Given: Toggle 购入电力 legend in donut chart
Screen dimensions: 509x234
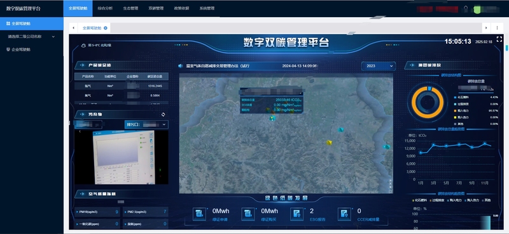Looking at the screenshot, I should pyautogui.click(x=462, y=110).
